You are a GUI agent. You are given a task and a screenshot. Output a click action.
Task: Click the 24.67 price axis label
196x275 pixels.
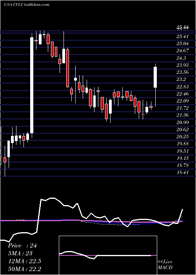click(x=182, y=51)
